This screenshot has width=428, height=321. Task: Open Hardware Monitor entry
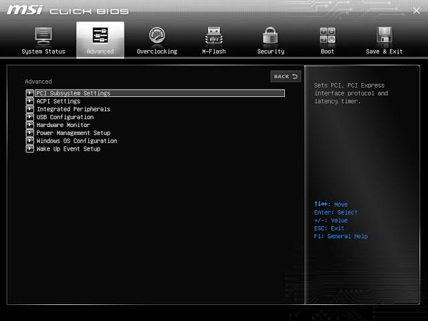64,125
